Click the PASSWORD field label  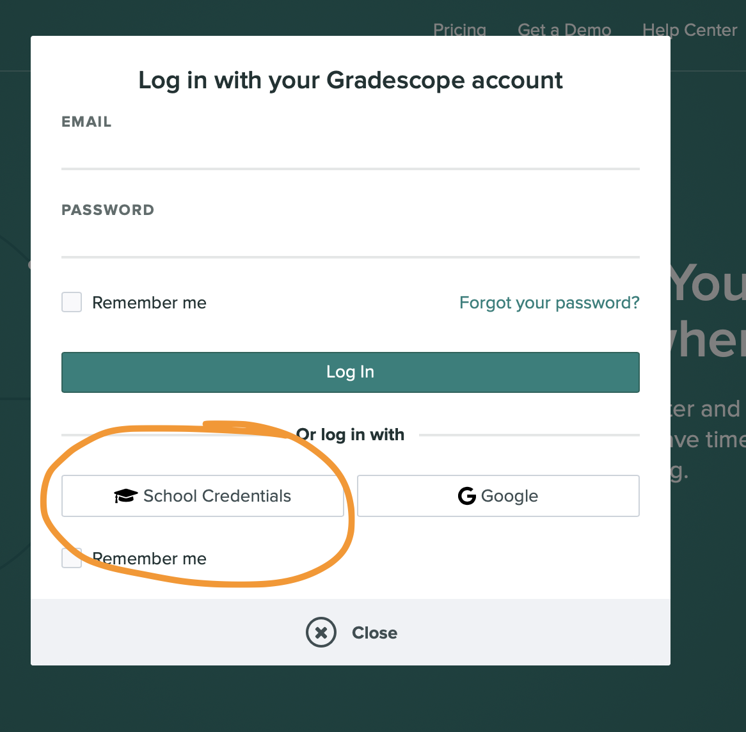107,209
